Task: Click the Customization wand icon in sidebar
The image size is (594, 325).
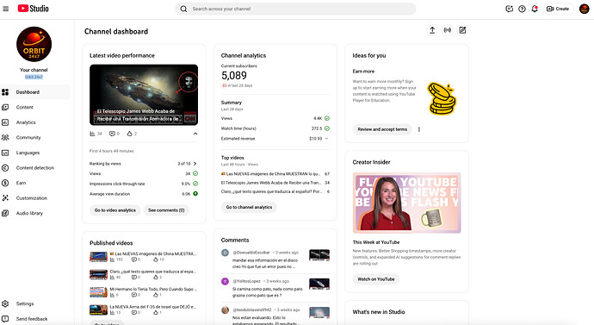Action: tap(5, 198)
